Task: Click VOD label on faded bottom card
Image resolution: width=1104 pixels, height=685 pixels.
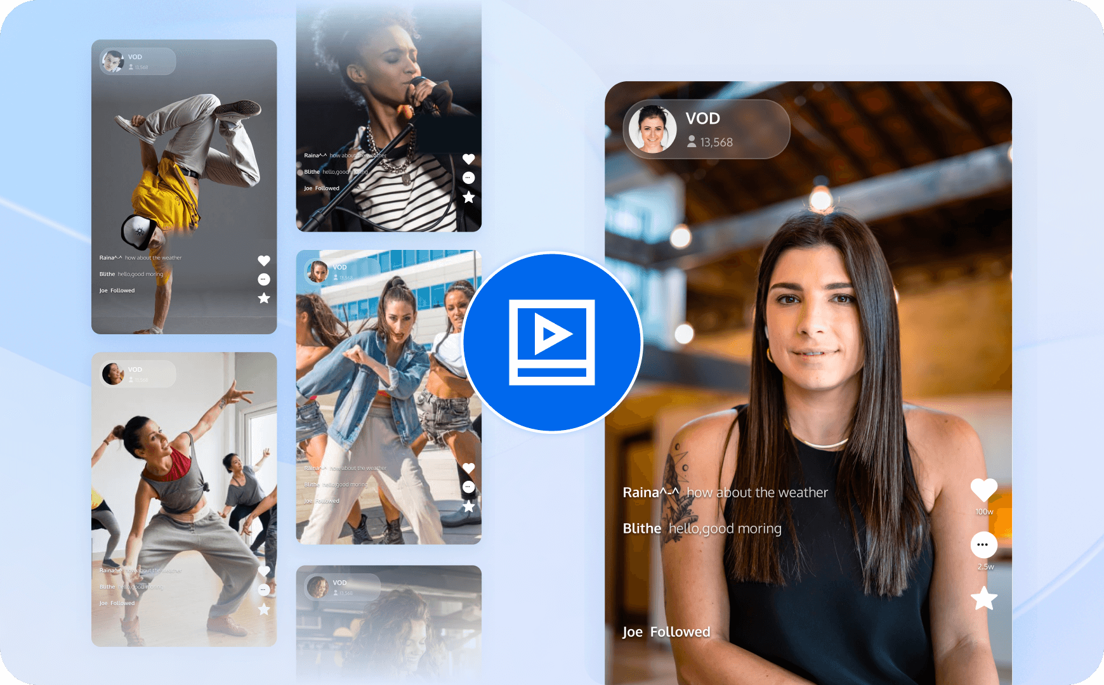Action: click(340, 583)
